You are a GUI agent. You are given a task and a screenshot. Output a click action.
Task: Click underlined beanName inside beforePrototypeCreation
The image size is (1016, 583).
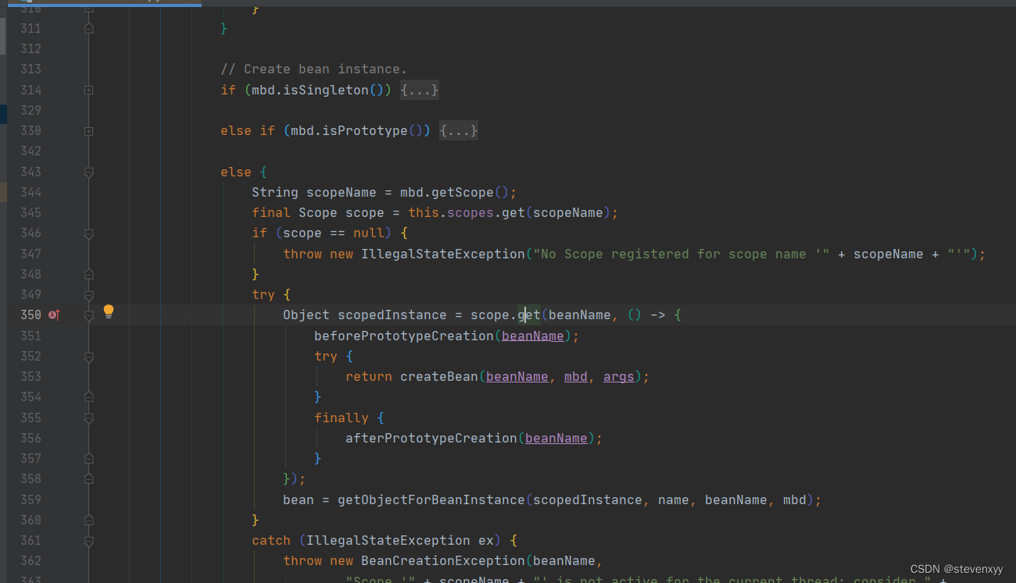tap(533, 336)
